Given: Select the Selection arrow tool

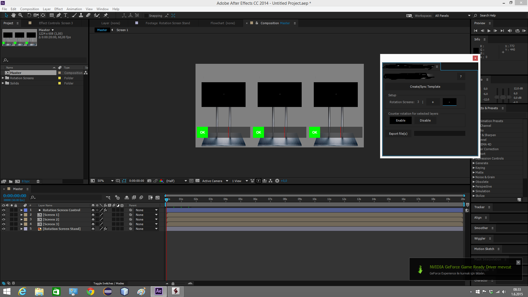Looking at the screenshot, I should [x=7, y=15].
